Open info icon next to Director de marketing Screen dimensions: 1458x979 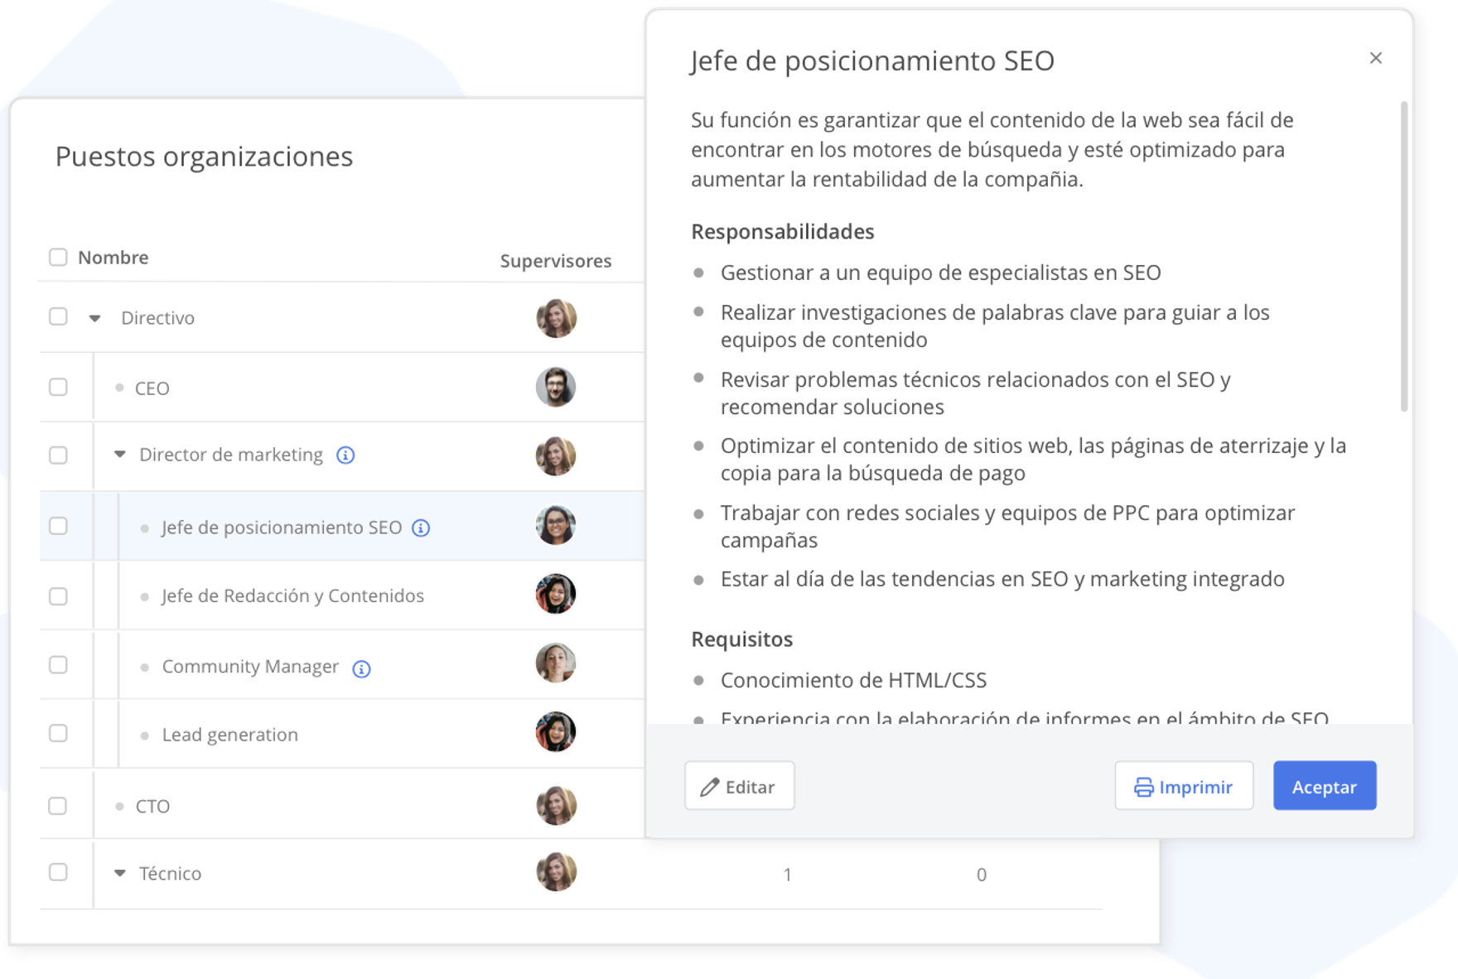click(345, 455)
